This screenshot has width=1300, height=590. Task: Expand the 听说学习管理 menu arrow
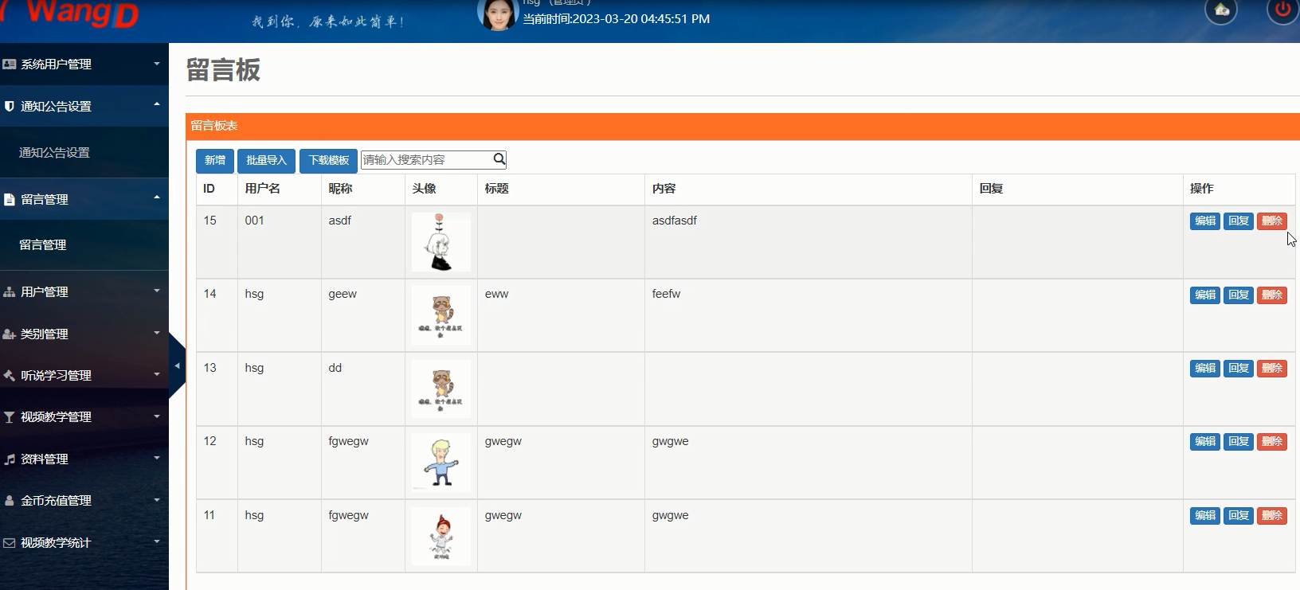coord(157,373)
